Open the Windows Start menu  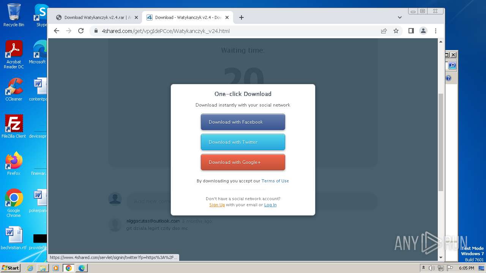coord(10,268)
